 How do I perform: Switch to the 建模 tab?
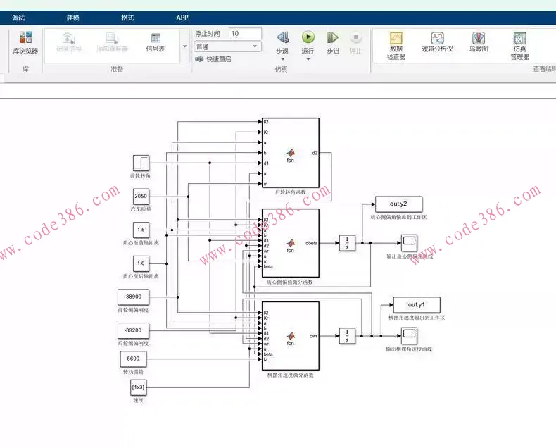pos(73,17)
